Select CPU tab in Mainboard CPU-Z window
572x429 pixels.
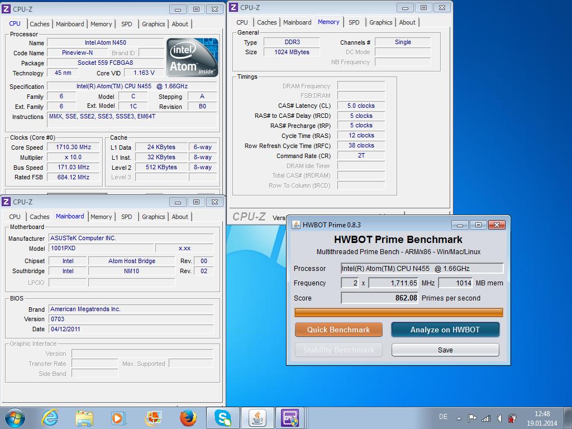click(x=15, y=217)
